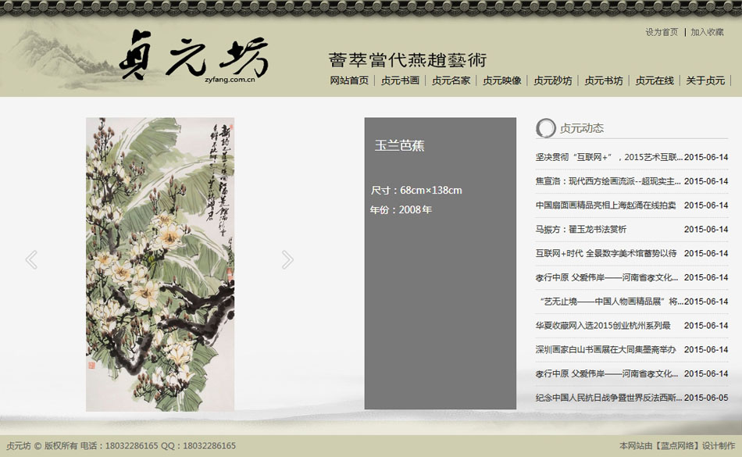Select 贞元映像 from the navigation
Image resolution: width=742 pixels, height=457 pixels.
tap(501, 80)
